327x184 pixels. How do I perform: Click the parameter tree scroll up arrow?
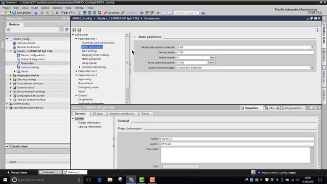127,35
